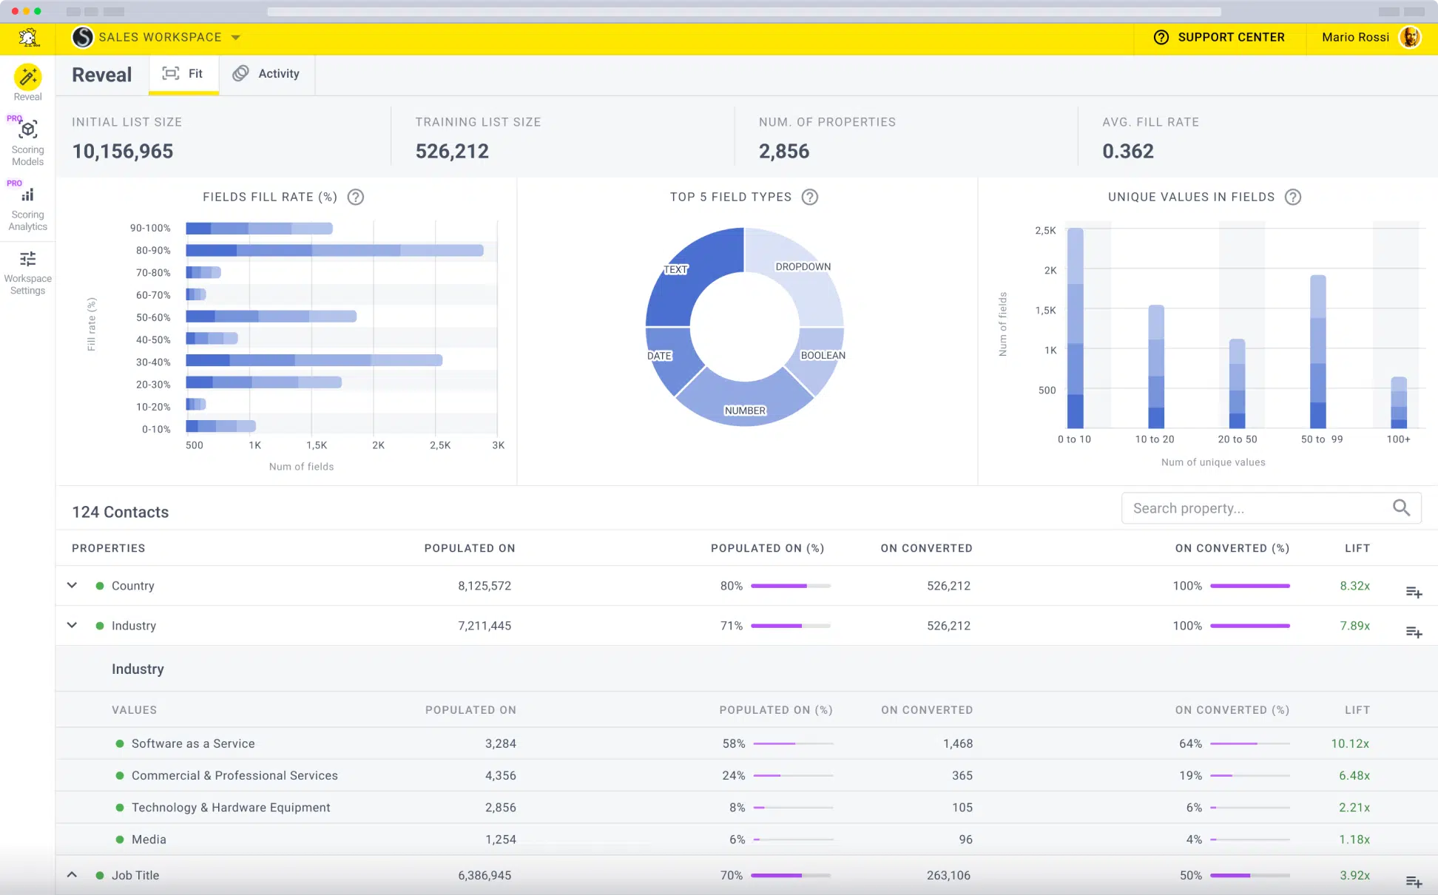1438x895 pixels.
Task: Click the fields fill rate help icon
Action: coord(358,196)
